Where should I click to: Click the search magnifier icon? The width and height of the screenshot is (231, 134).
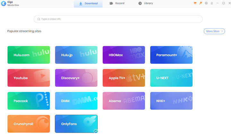click(x=39, y=19)
